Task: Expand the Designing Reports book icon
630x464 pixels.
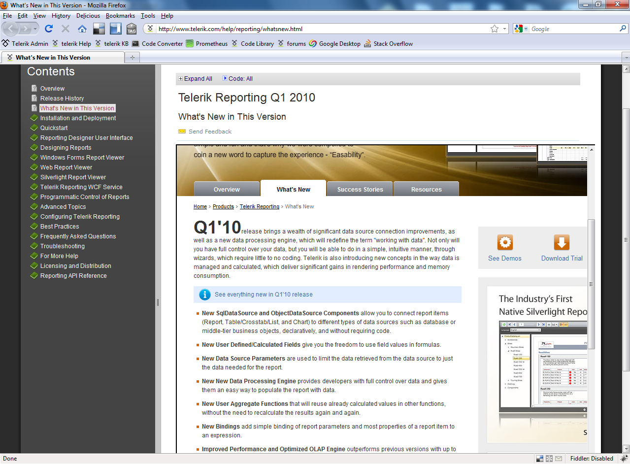Action: pyautogui.click(x=34, y=147)
